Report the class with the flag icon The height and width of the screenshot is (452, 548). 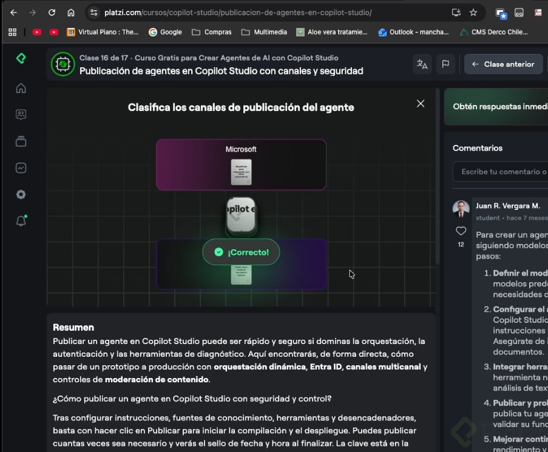point(445,64)
